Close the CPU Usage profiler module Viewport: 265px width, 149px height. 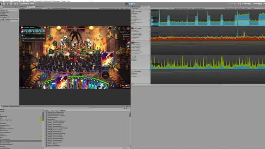pyautogui.click(x=149, y=10)
